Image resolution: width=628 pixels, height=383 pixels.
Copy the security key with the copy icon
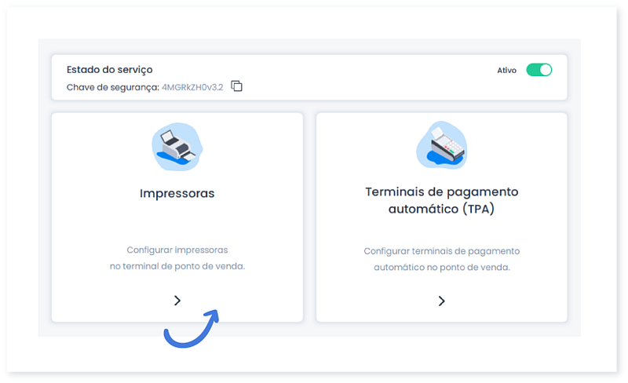click(x=237, y=86)
